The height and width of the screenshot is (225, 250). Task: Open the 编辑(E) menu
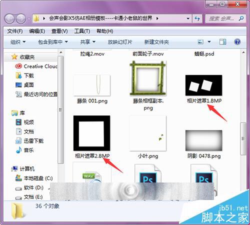(x=37, y=31)
